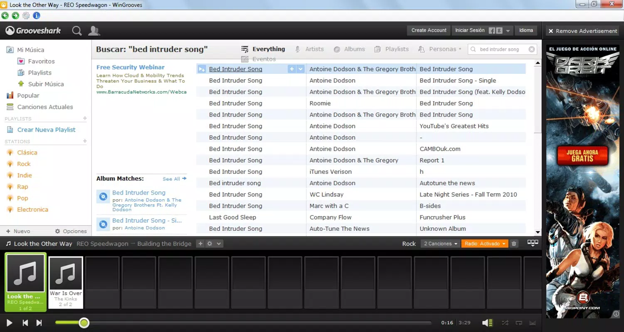This screenshot has width=624, height=332.
Task: Open first song options dropdown arrow
Action: (301, 69)
